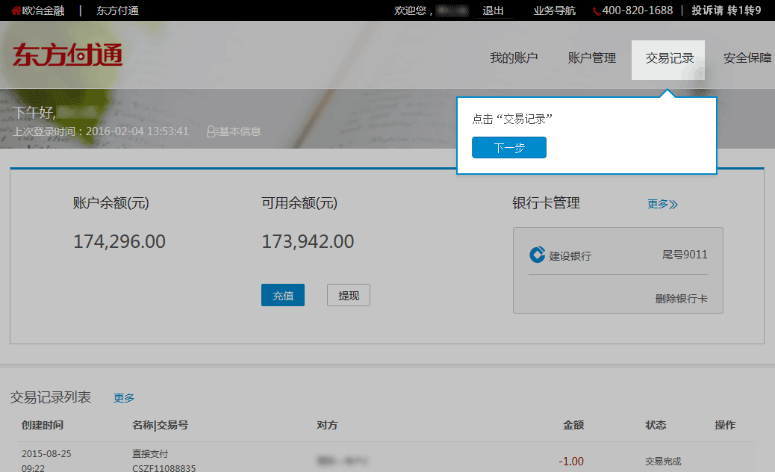Switch to 交易记录 tab
775x472 pixels.
pyautogui.click(x=668, y=60)
